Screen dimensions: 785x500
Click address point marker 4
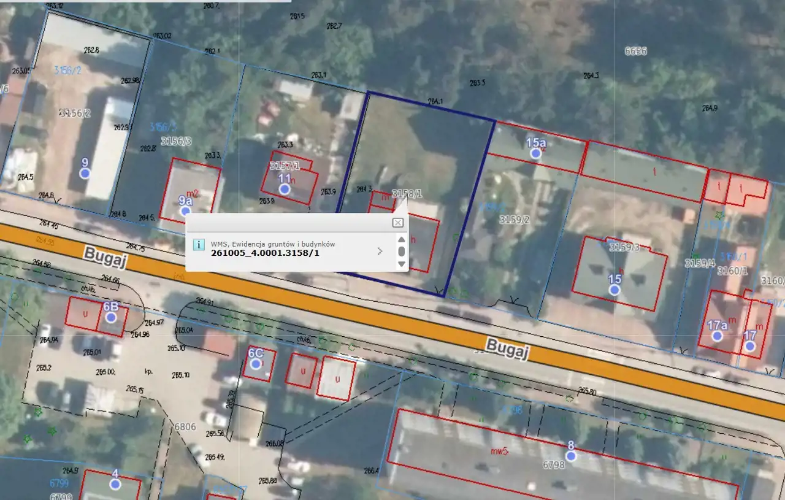point(115,484)
